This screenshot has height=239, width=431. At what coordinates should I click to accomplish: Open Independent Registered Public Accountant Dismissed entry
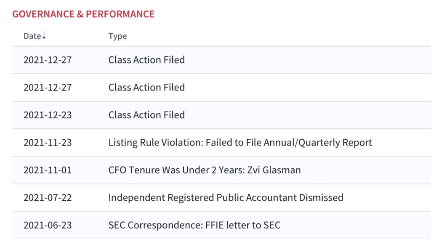click(x=226, y=197)
